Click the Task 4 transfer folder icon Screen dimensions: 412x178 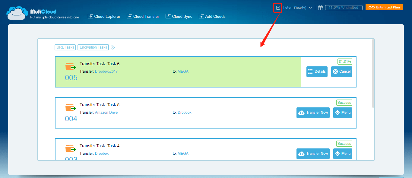pyautogui.click(x=71, y=148)
